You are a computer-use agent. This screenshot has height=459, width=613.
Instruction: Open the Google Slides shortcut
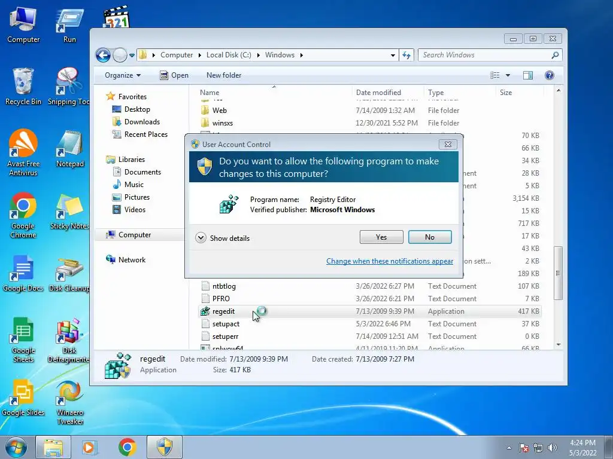(x=23, y=398)
